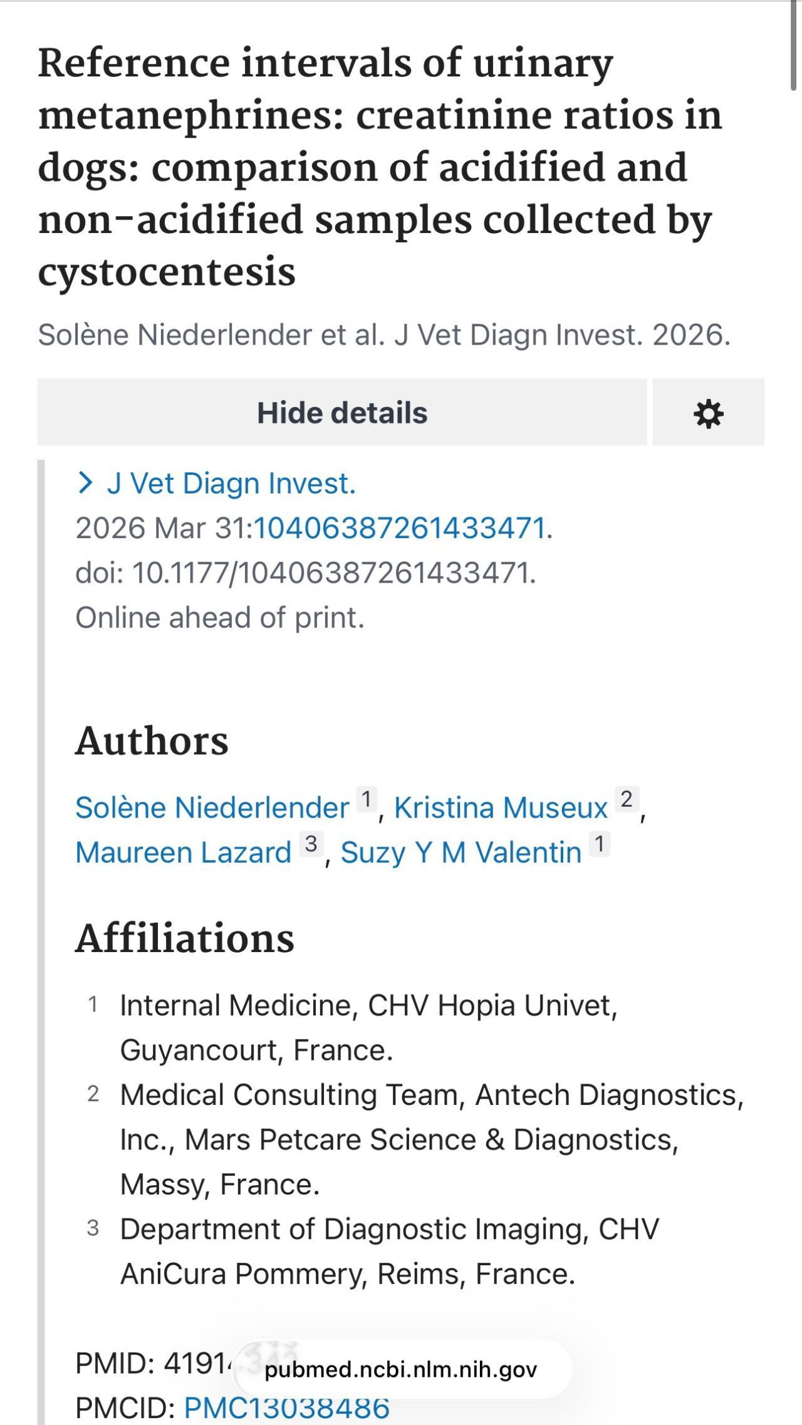Open the PMC13038486 full text link
The image size is (802, 1425).
click(x=287, y=1407)
